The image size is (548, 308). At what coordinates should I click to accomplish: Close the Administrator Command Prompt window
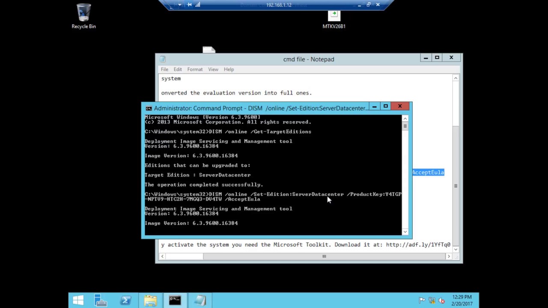400,106
